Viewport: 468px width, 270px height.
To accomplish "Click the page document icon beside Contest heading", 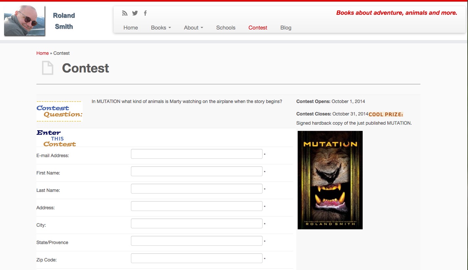I will point(48,68).
